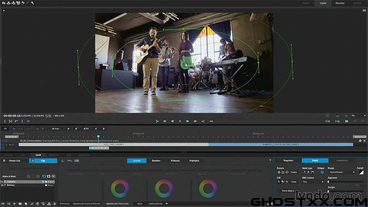The image size is (368, 207).
Task: Select the Primary layer row
Action: [28, 185]
